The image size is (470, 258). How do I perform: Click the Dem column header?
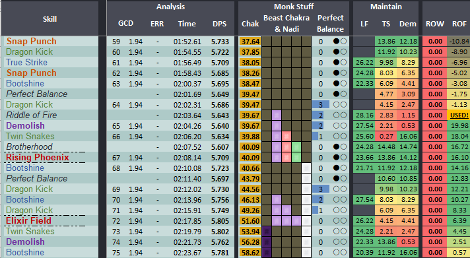pos(408,24)
